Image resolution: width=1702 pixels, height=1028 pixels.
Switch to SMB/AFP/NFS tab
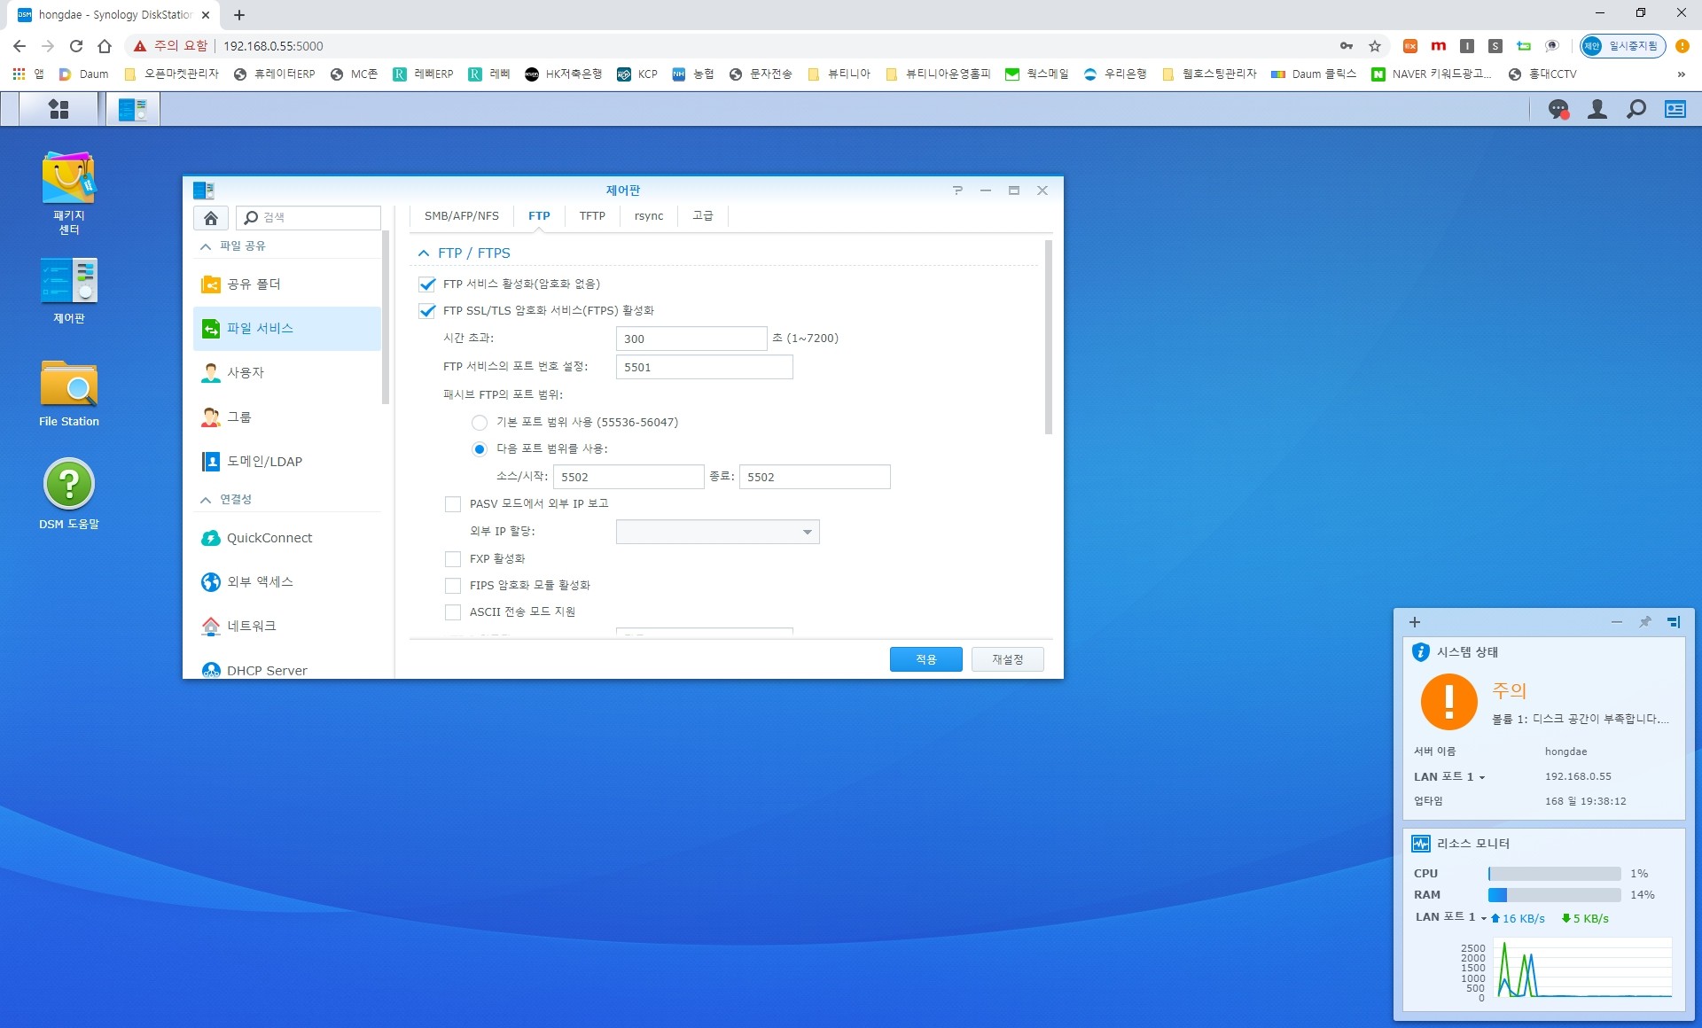coord(461,216)
